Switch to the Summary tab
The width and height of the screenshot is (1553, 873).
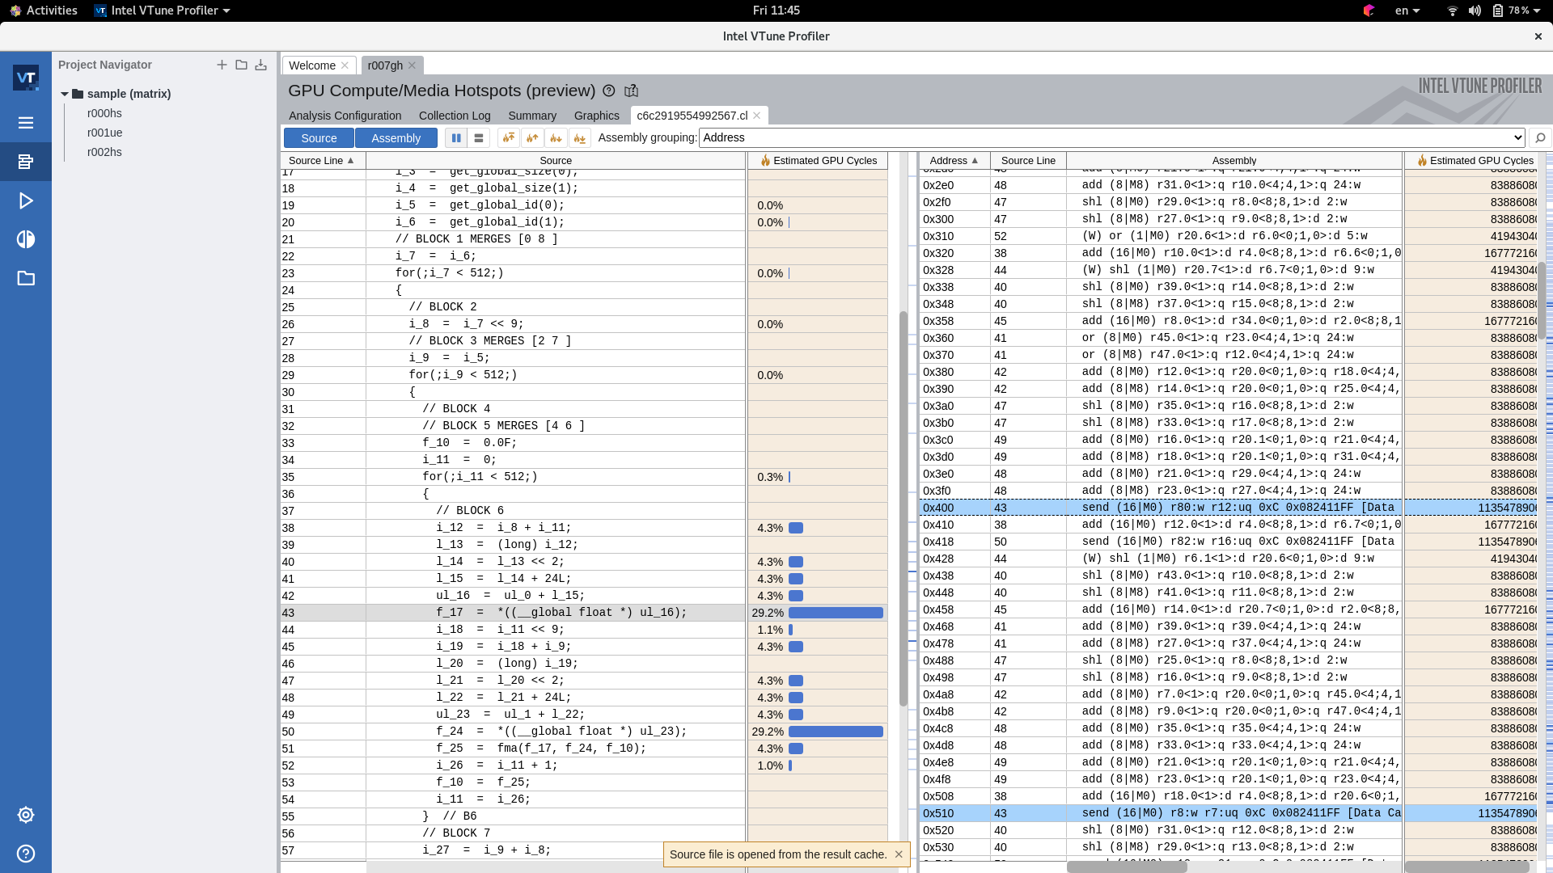531,116
